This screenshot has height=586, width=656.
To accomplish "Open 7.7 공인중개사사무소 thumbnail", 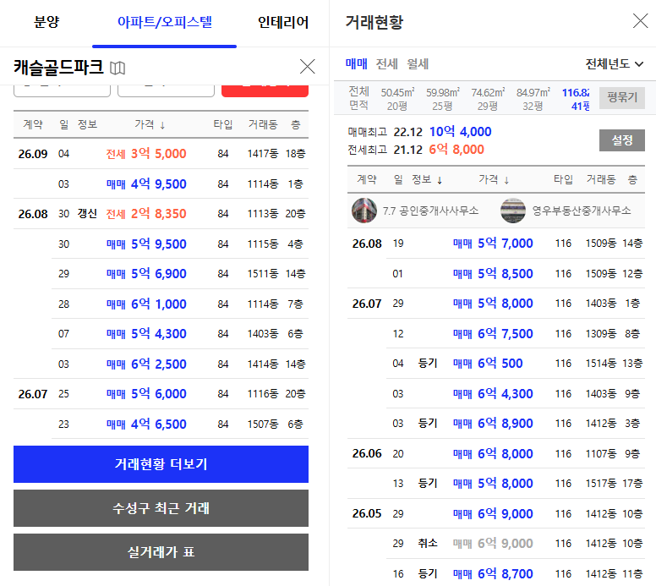I will click(x=364, y=211).
